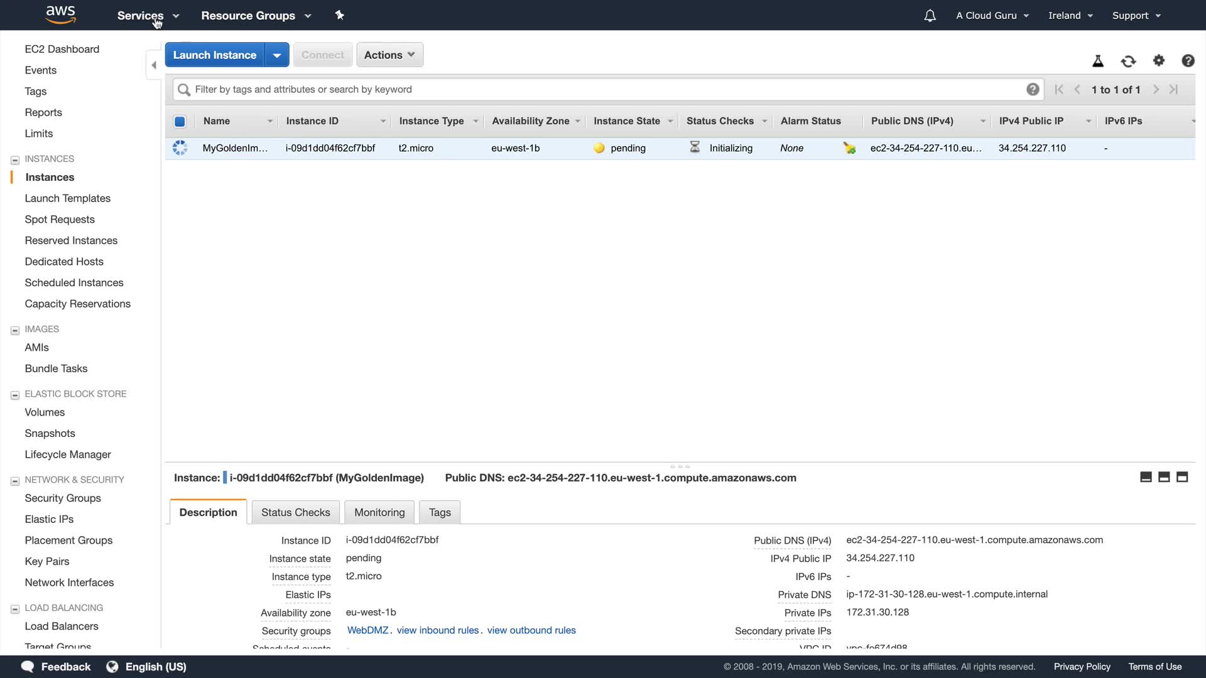Image resolution: width=1206 pixels, height=678 pixels.
Task: Click the alarm status create alarm icon
Action: (x=849, y=148)
